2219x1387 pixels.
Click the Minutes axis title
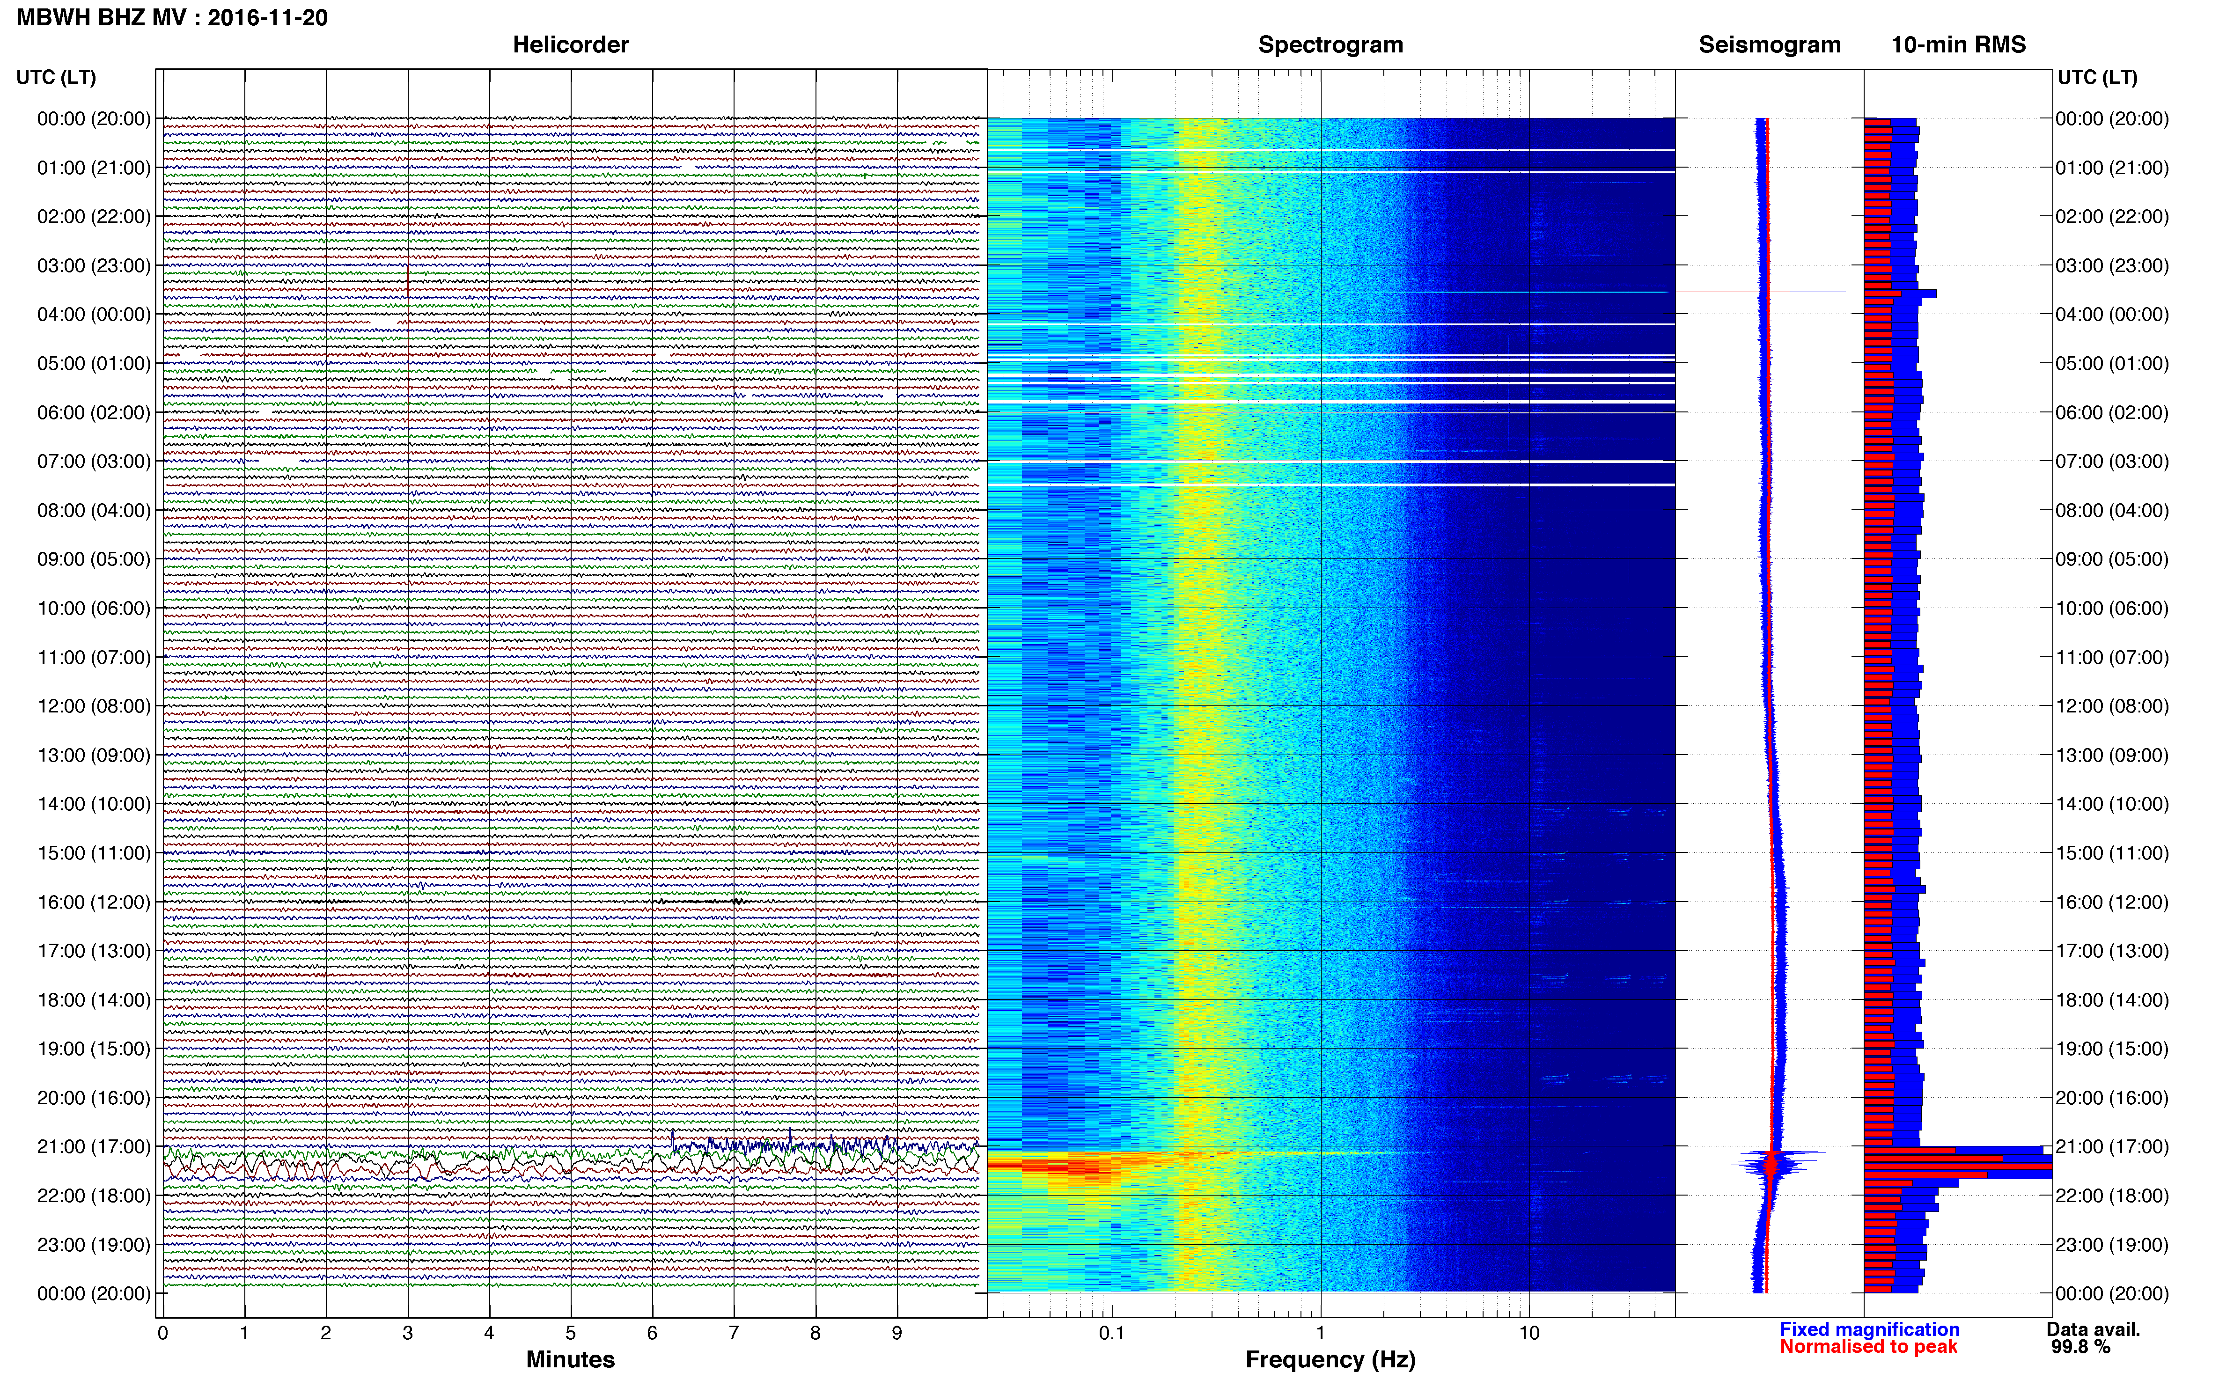click(571, 1359)
